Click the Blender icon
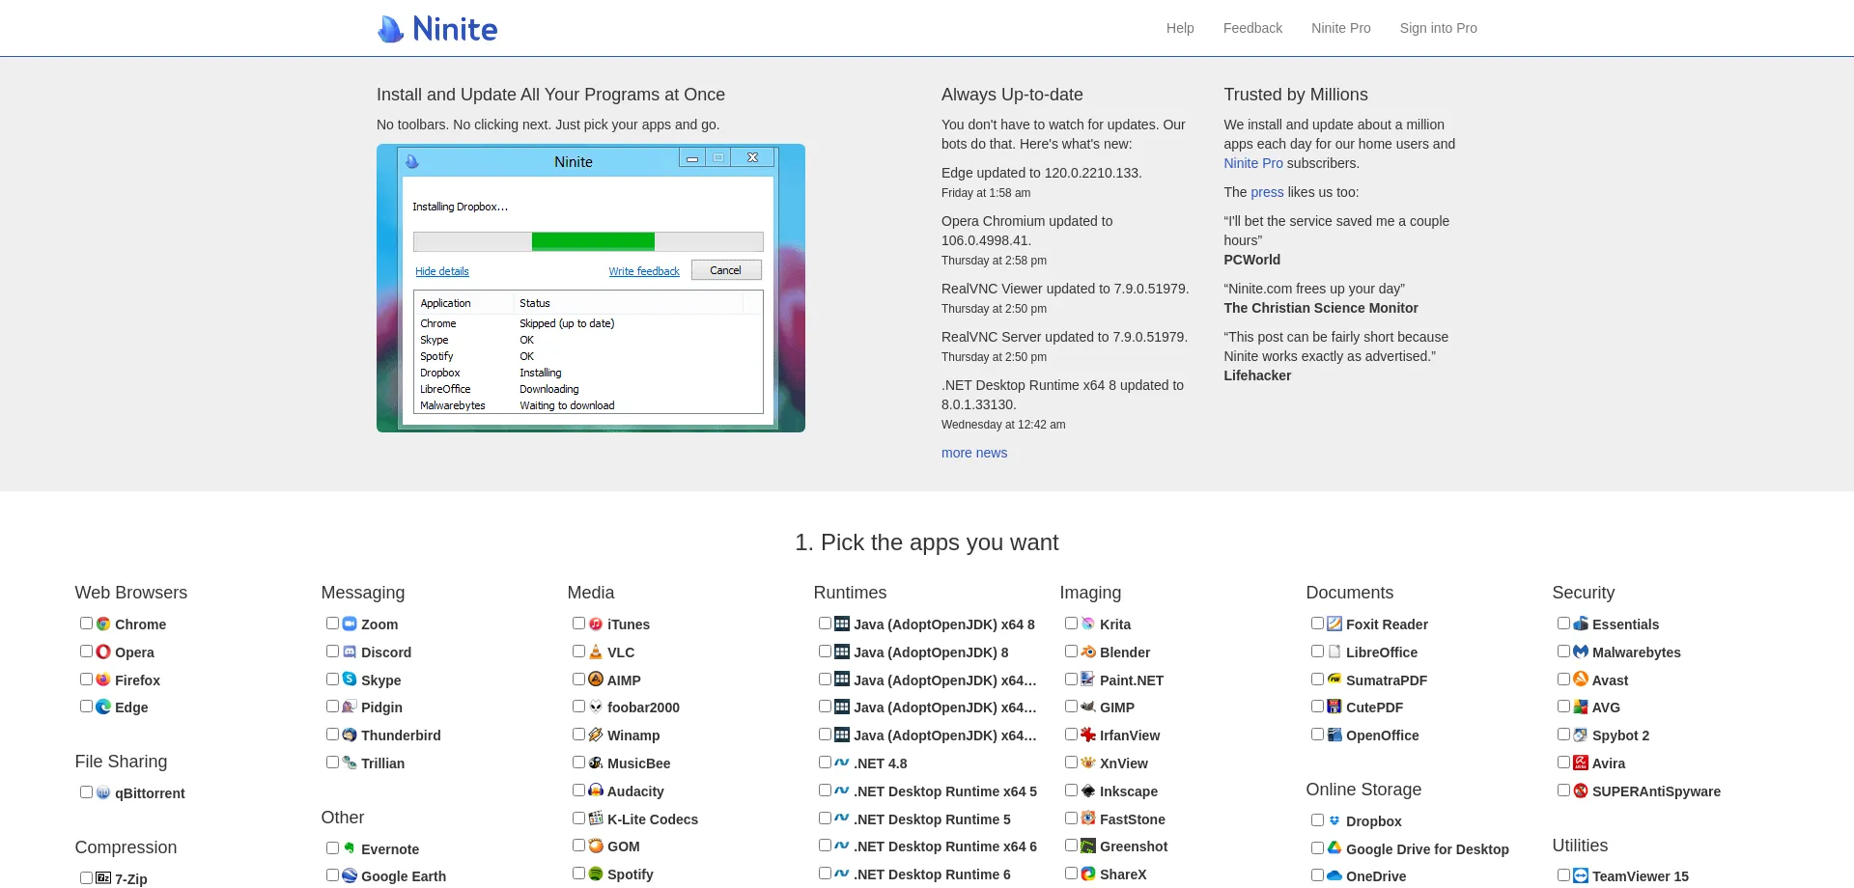 (1088, 652)
